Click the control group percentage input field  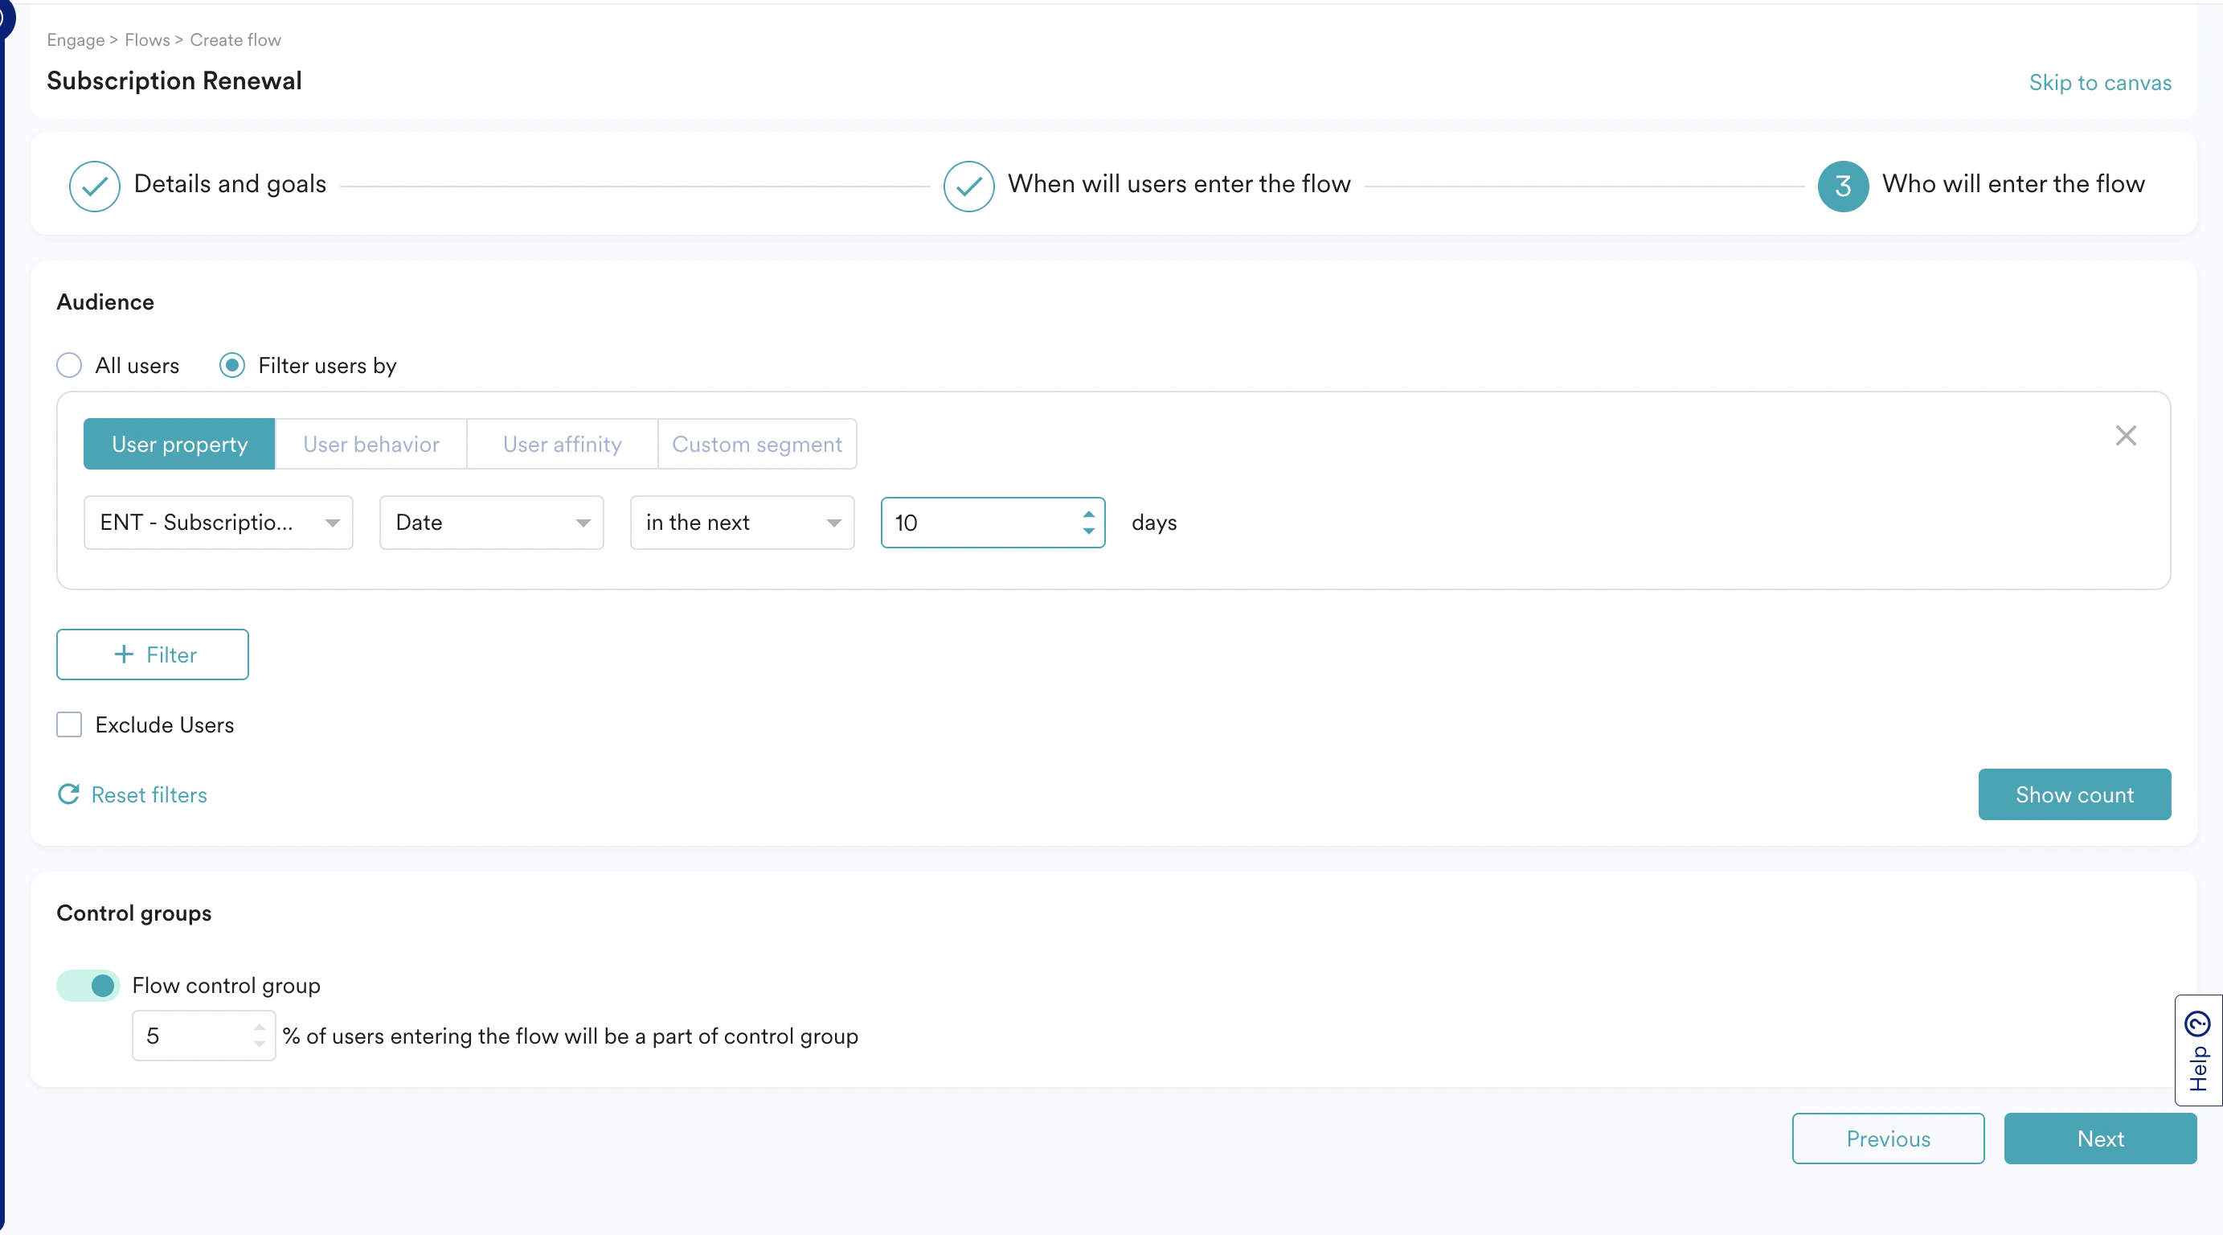[191, 1036]
